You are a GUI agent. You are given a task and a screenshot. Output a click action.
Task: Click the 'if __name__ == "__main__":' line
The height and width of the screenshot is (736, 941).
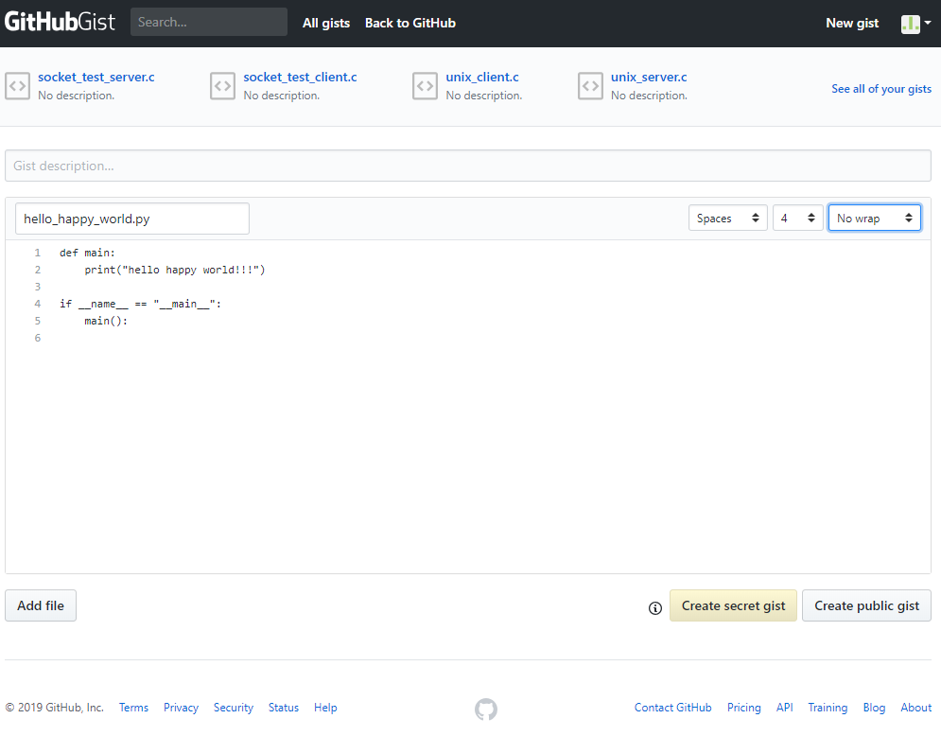[140, 304]
